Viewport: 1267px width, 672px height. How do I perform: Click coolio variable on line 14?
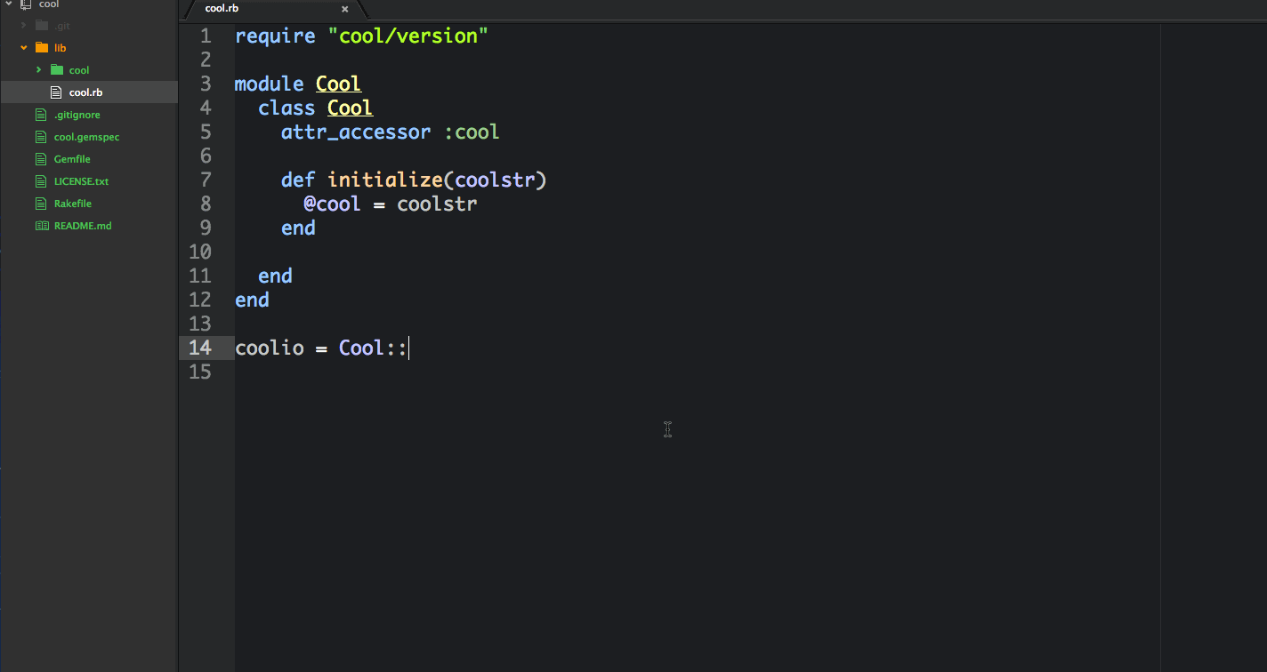[270, 348]
